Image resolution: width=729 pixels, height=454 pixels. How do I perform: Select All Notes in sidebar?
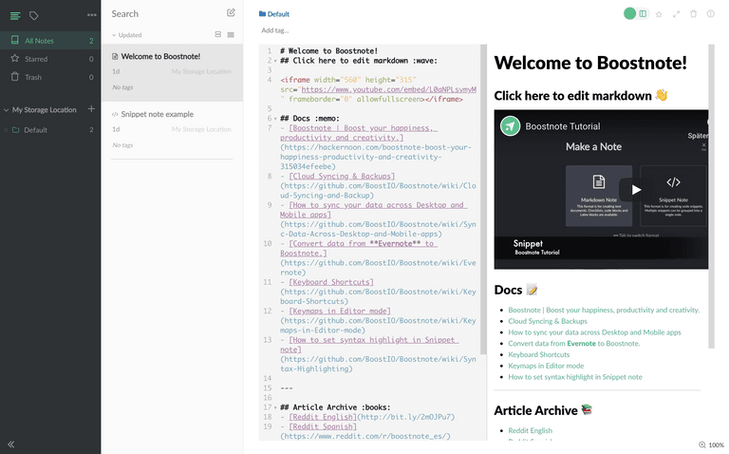50,41
